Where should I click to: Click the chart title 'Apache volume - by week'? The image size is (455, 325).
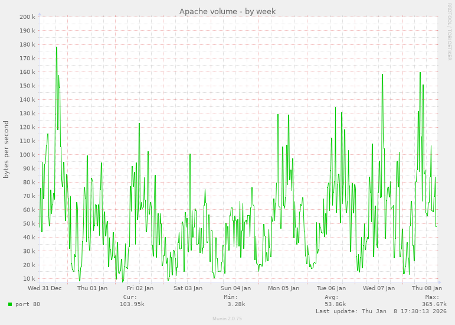coord(228,11)
